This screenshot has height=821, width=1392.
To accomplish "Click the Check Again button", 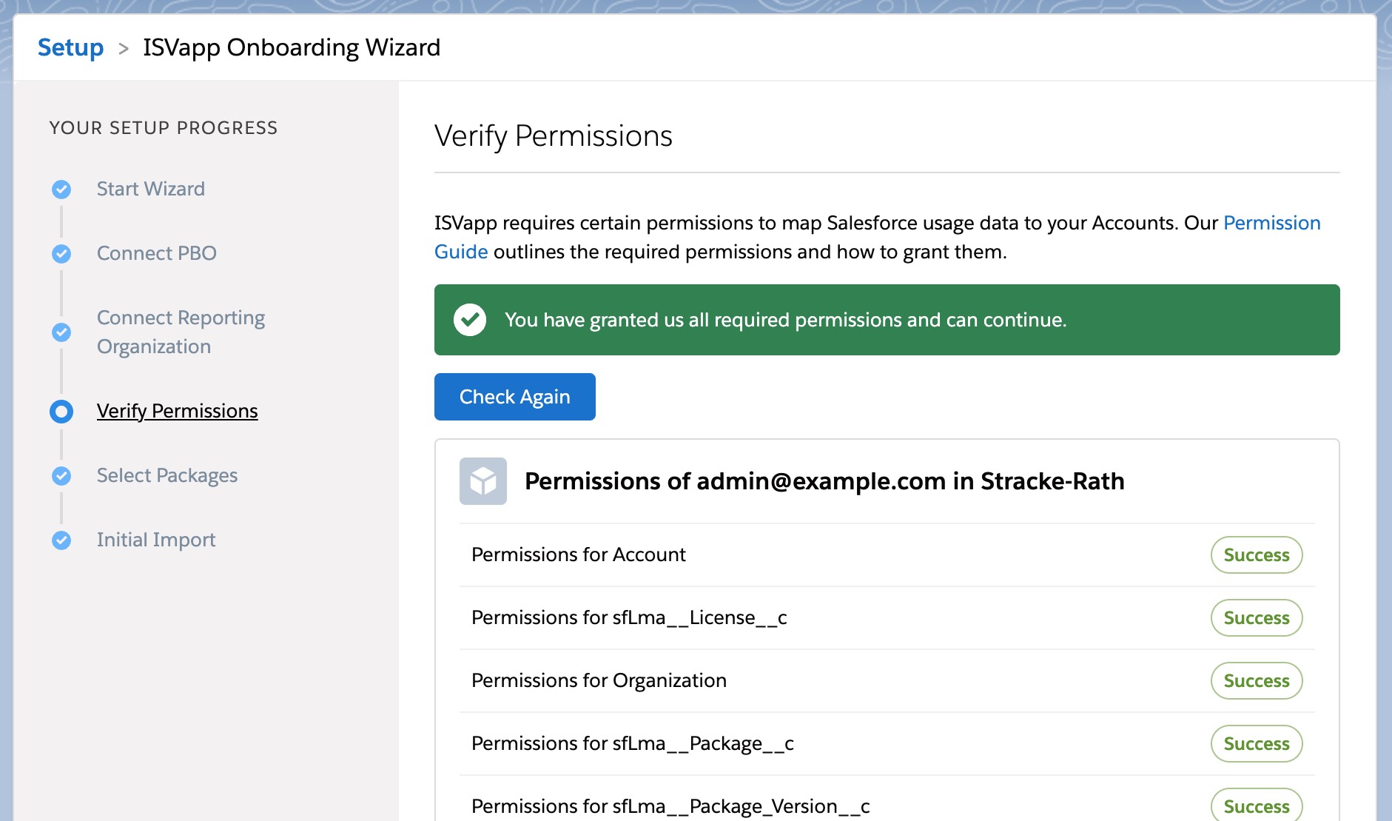I will (x=514, y=397).
